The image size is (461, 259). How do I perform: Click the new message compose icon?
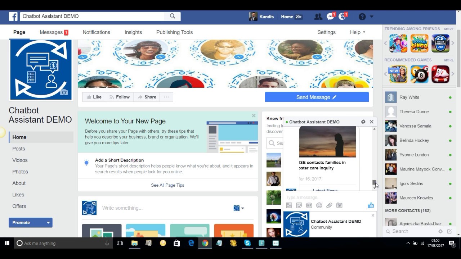[x=449, y=231]
